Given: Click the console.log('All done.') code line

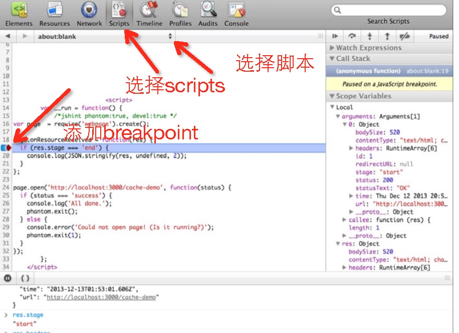Looking at the screenshot, I should pyautogui.click(x=69, y=203).
